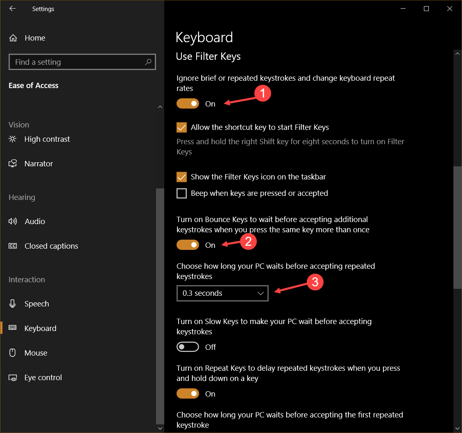Go to High contrast settings
Screen dimensions: 462x433
[x=47, y=139]
